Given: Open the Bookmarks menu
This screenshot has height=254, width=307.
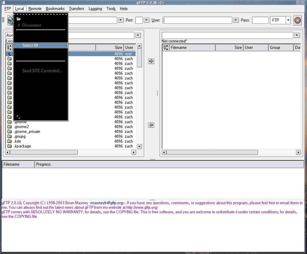Looking at the screenshot, I should (x=55, y=9).
